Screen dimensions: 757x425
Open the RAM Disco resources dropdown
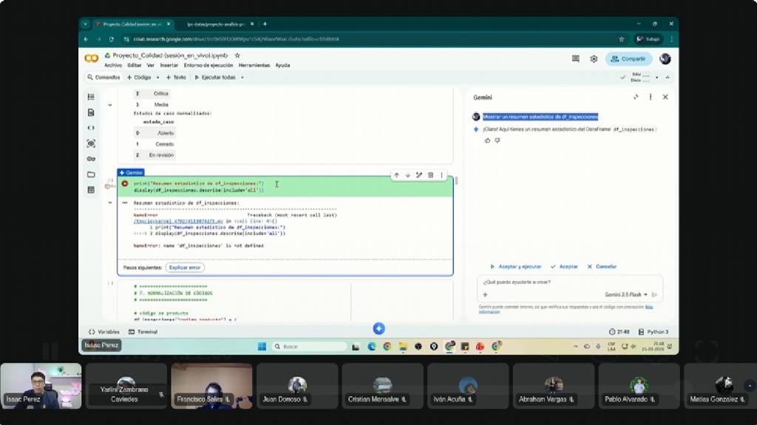tap(656, 78)
